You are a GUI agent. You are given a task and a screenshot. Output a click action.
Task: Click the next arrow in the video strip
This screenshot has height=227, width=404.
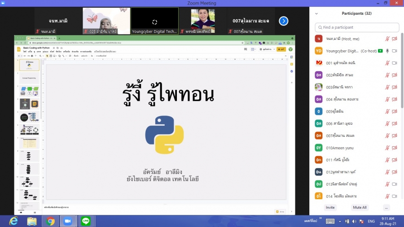coord(283,21)
